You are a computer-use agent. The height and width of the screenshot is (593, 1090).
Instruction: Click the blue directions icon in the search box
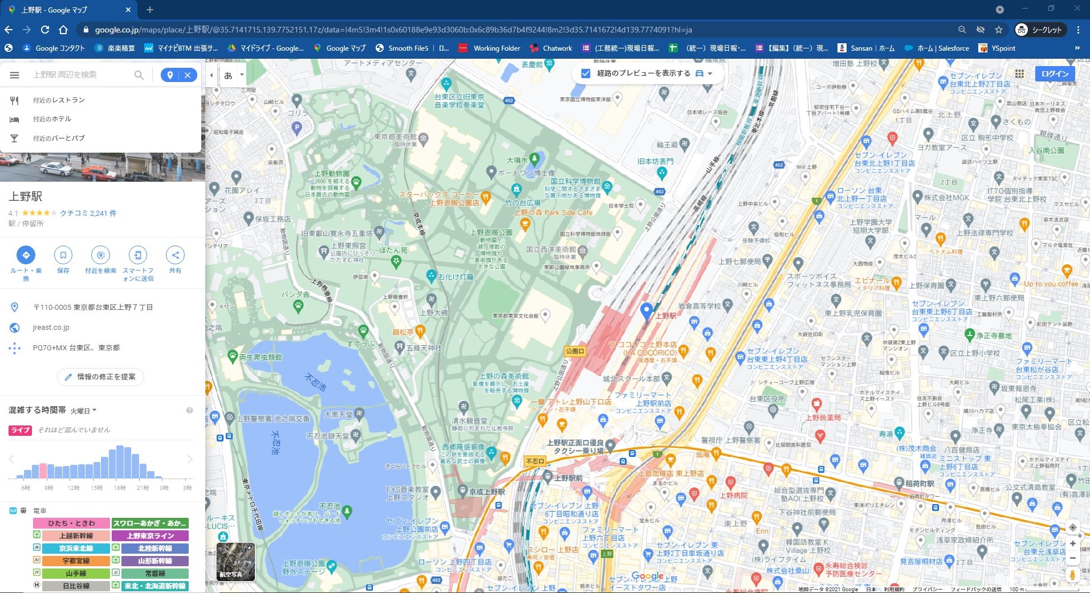pos(170,75)
